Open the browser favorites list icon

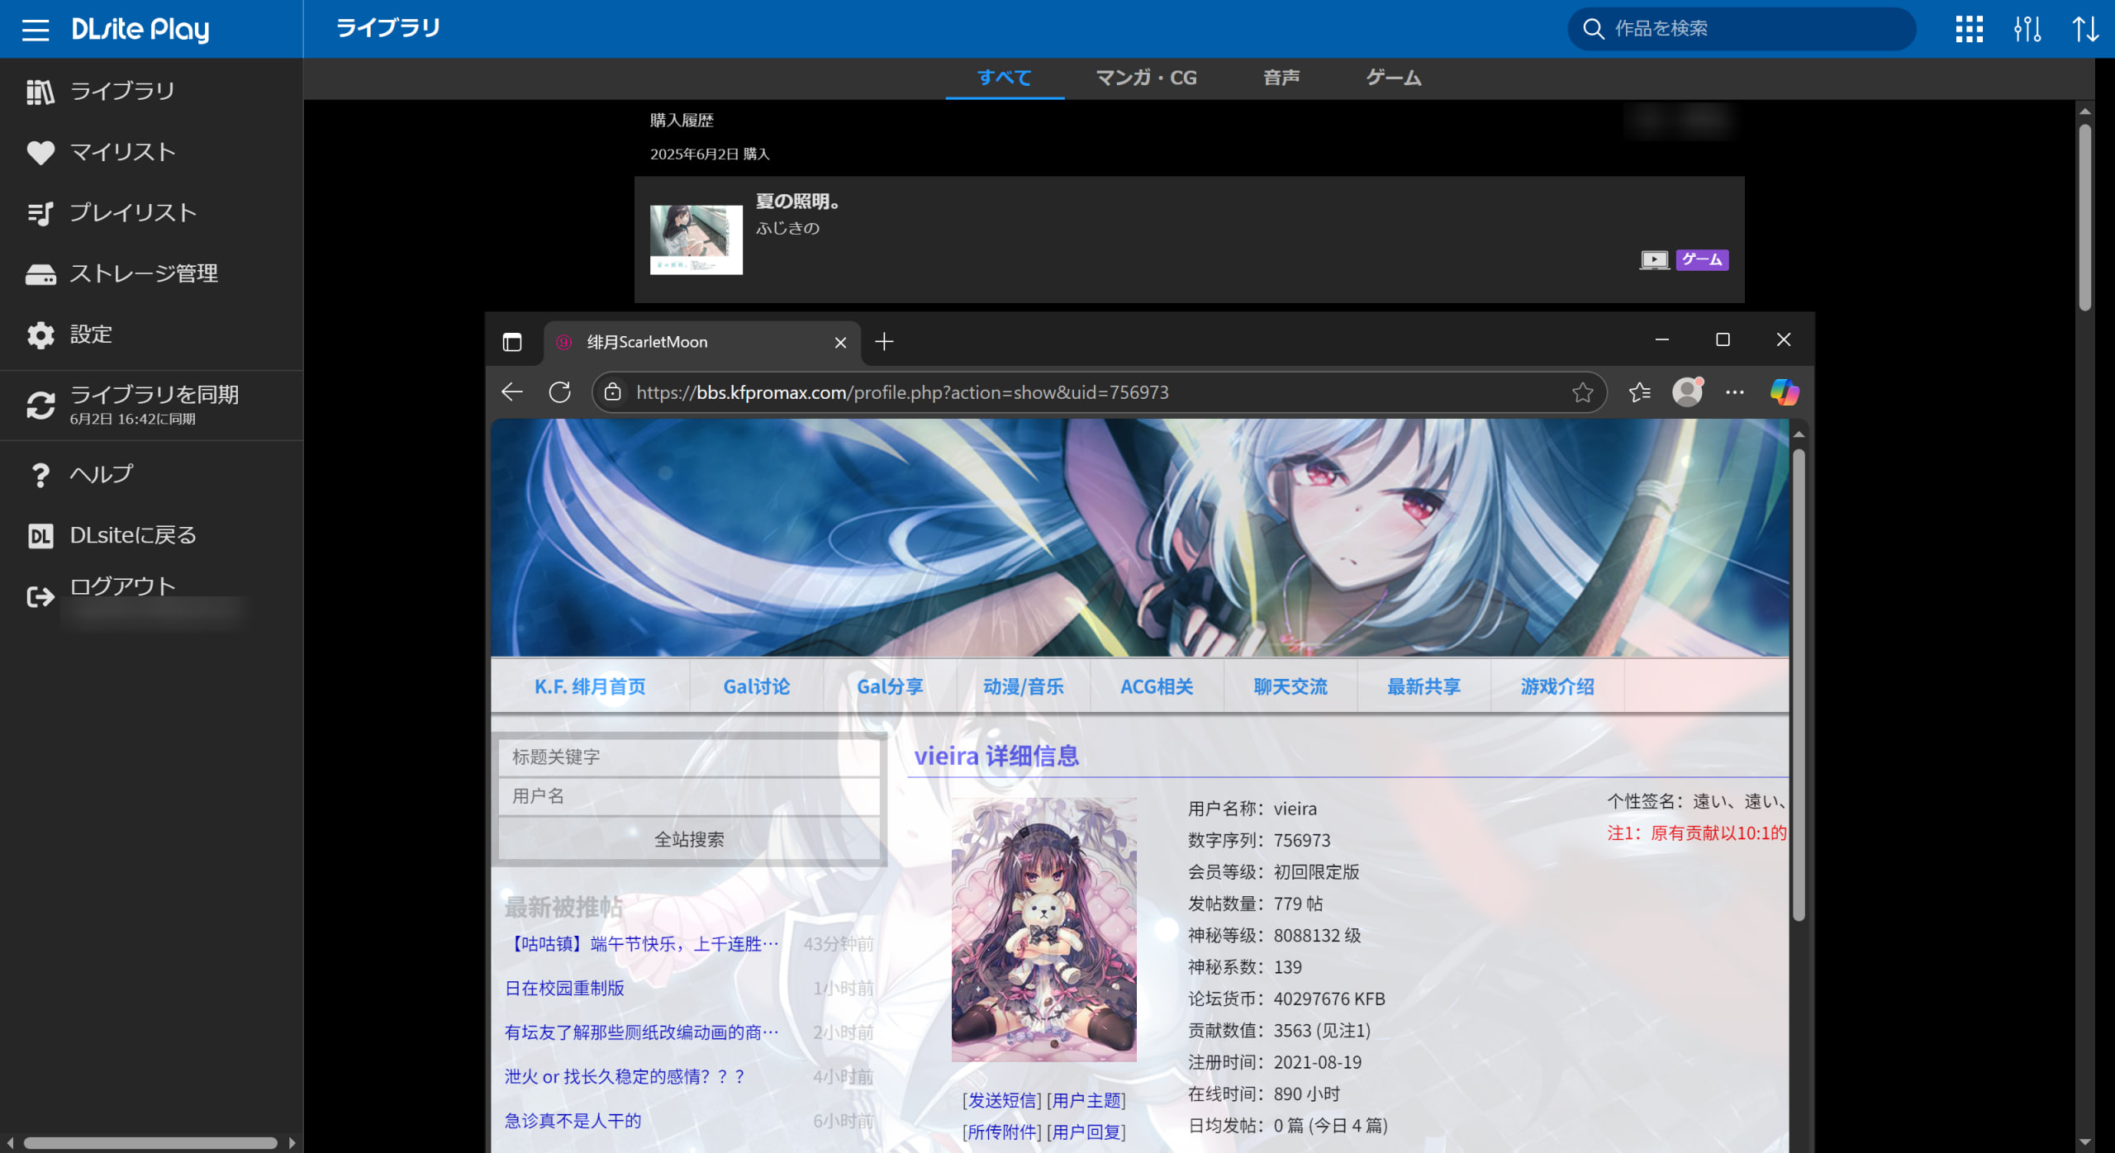1639,392
